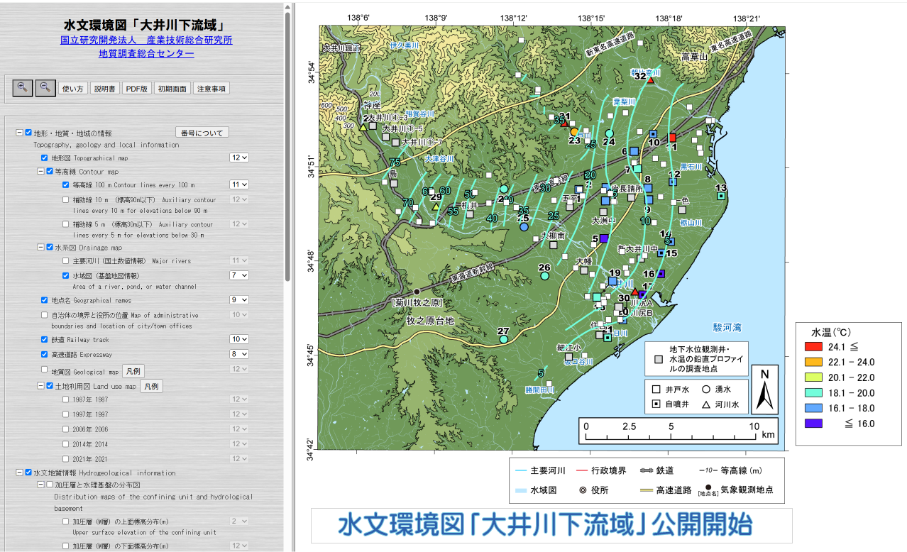Uncheck the 土地利用図 Land use map group

point(50,386)
